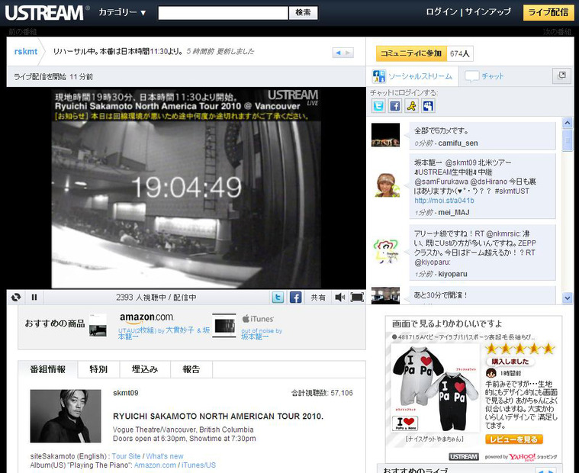Share stream via player Facebook icon

point(295,298)
